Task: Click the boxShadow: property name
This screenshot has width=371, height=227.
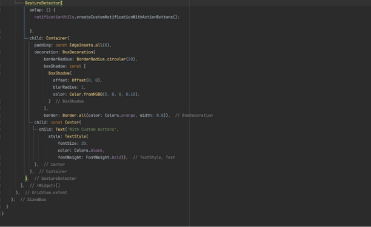Action: point(55,66)
